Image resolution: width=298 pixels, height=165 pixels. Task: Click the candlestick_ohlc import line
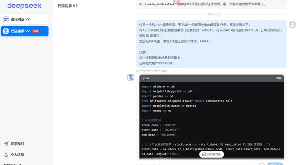(x=187, y=101)
